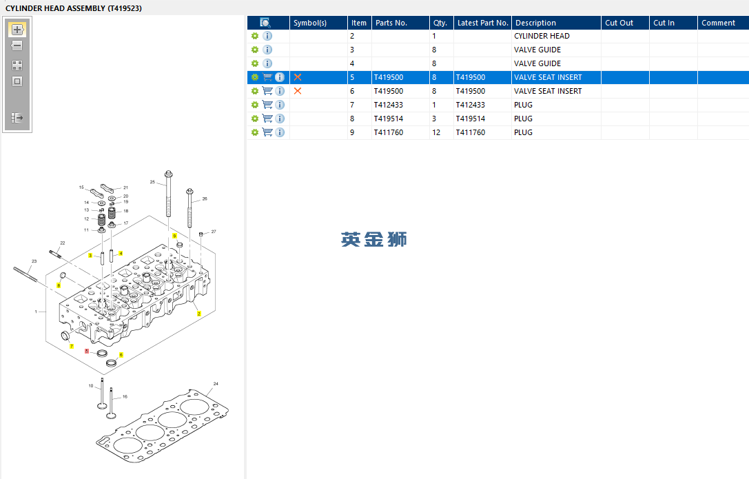The width and height of the screenshot is (749, 479).
Task: Click yellow callout 9 on the diagram
Action: click(174, 236)
